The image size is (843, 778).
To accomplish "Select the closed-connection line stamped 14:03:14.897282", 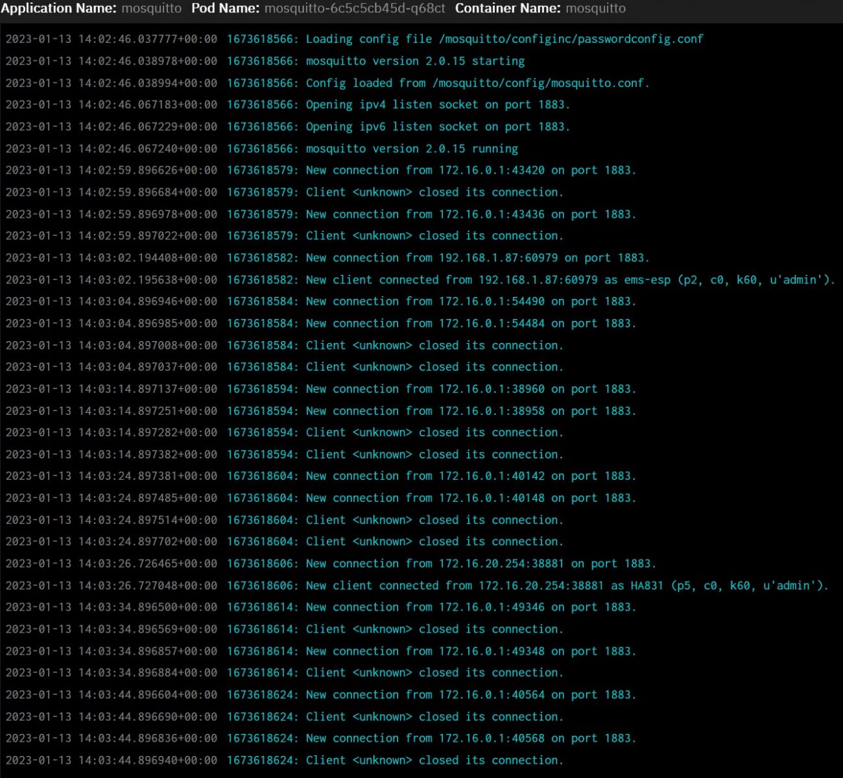I will coord(285,432).
